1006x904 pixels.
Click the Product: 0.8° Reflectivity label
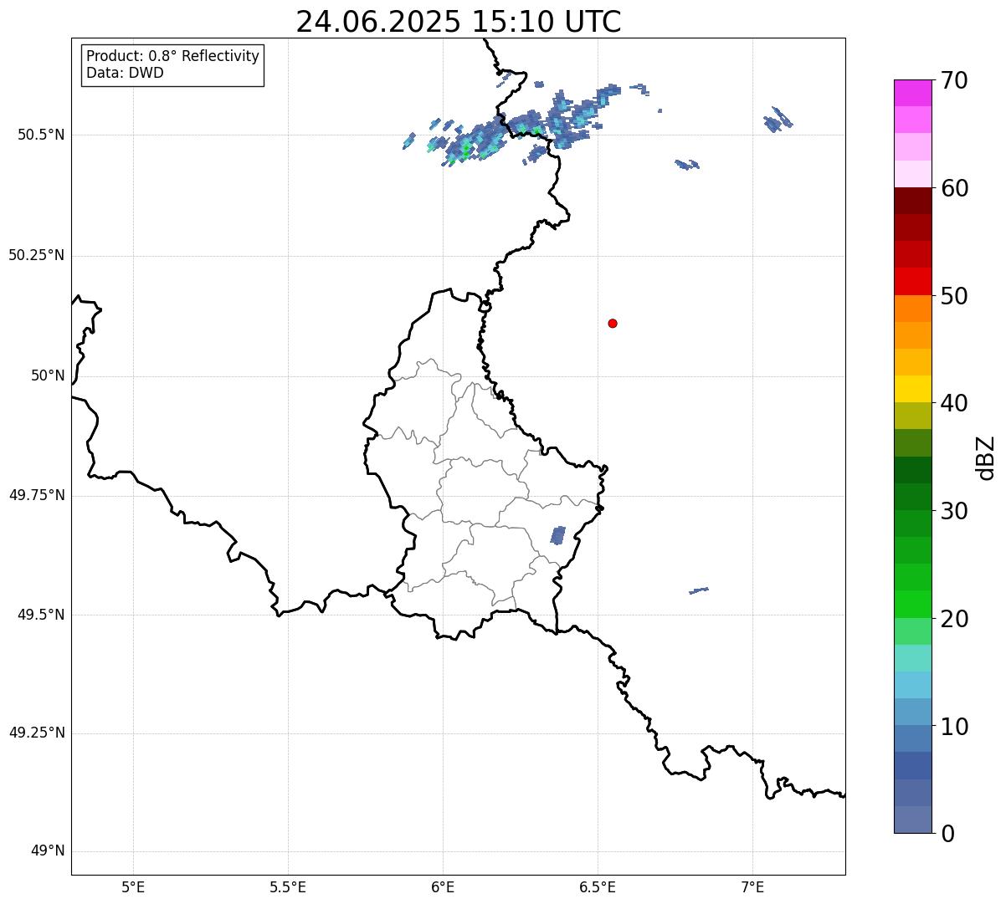click(173, 56)
